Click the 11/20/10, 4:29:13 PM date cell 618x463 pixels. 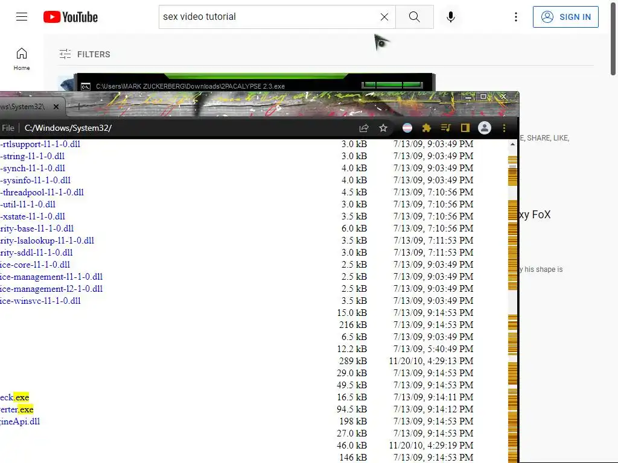click(x=431, y=361)
